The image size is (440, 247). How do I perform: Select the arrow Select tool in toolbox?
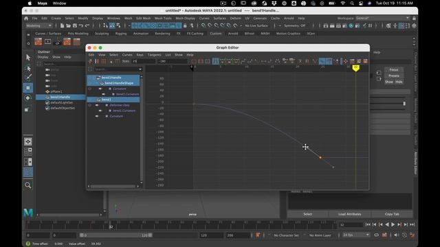[28, 58]
